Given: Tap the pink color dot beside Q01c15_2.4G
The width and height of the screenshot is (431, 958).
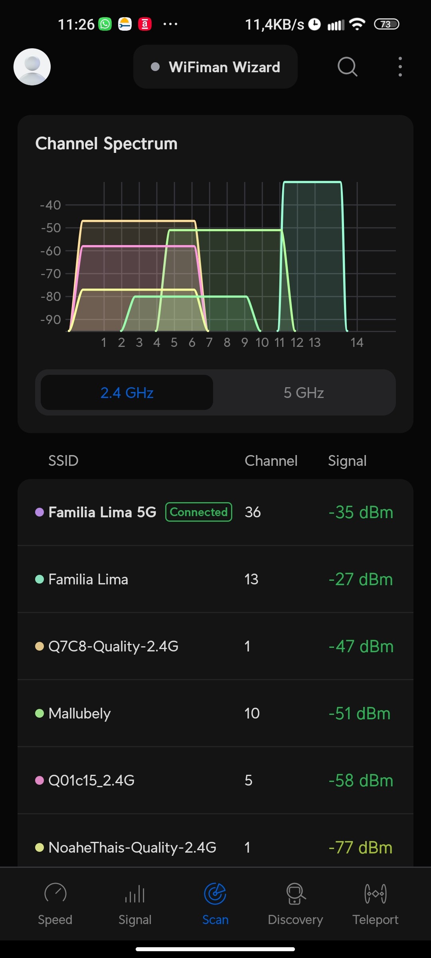Looking at the screenshot, I should (40, 780).
